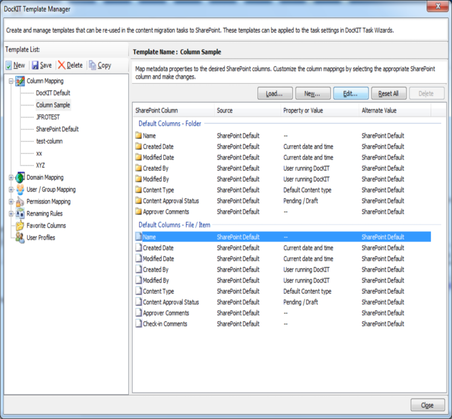Viewport: 452px width, 419px height.
Task: Select the test-column template
Action: [49, 141]
